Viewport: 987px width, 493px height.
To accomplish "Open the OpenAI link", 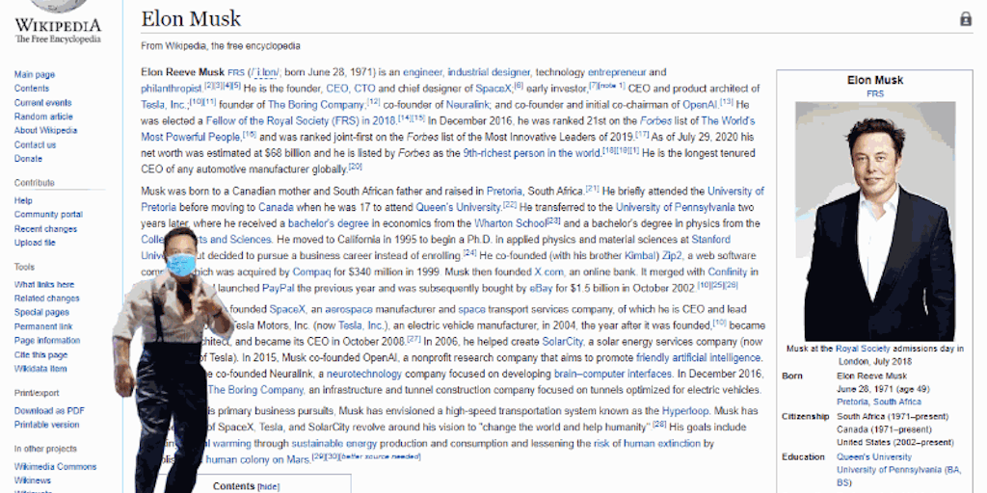I will tap(700, 104).
